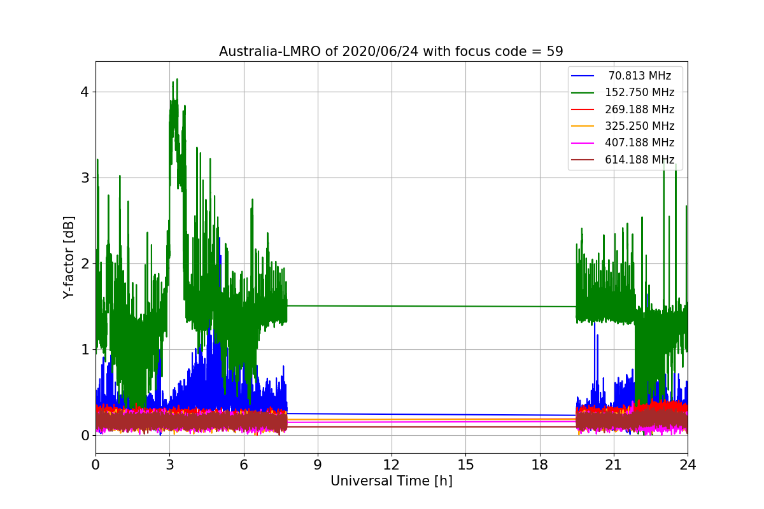Click x-axis tick label 15
Screen dimensions: 764x509
[465, 465]
